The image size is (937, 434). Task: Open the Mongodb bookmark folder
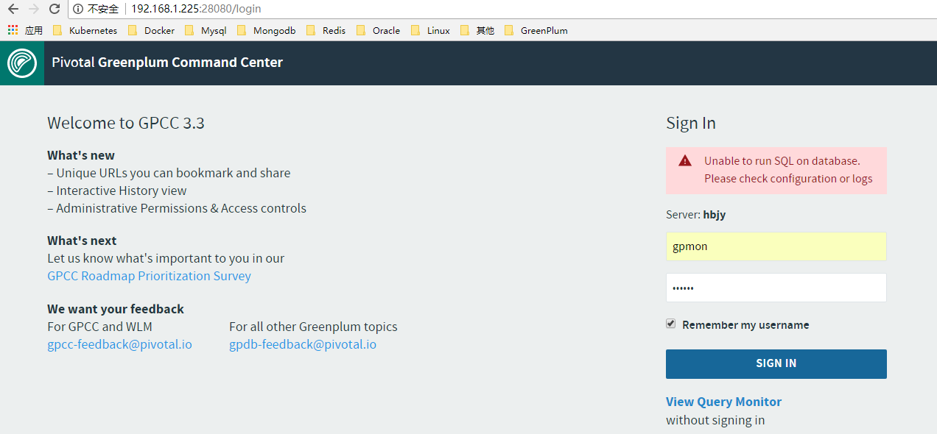[266, 30]
